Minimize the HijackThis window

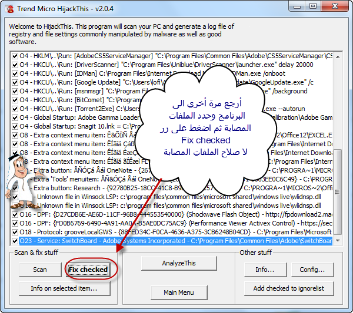click(x=297, y=6)
